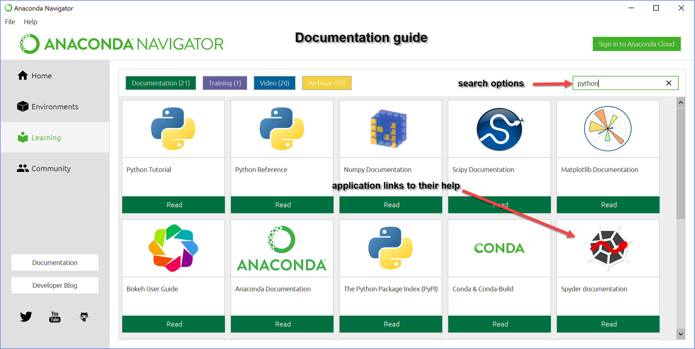Read the Python Reference
695x349 pixels.
[x=282, y=205]
